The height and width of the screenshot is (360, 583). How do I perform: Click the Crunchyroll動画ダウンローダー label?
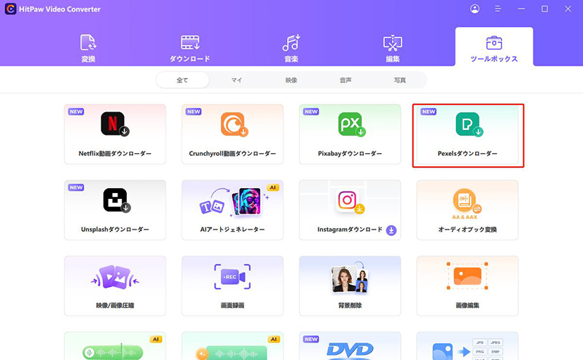232,154
